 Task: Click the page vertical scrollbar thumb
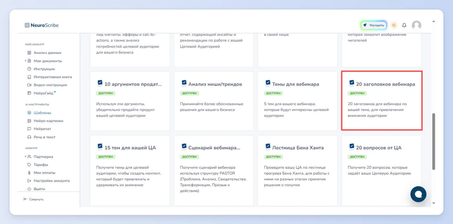[434, 141]
